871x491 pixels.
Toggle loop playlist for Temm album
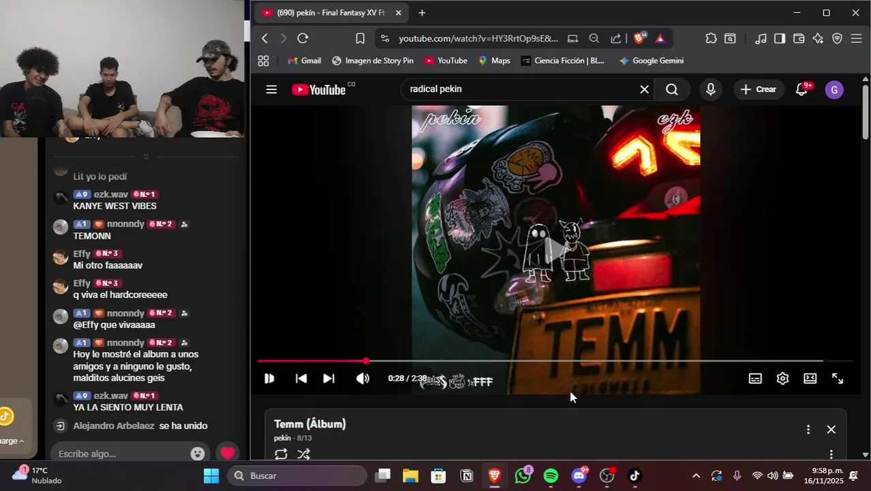pos(281,454)
